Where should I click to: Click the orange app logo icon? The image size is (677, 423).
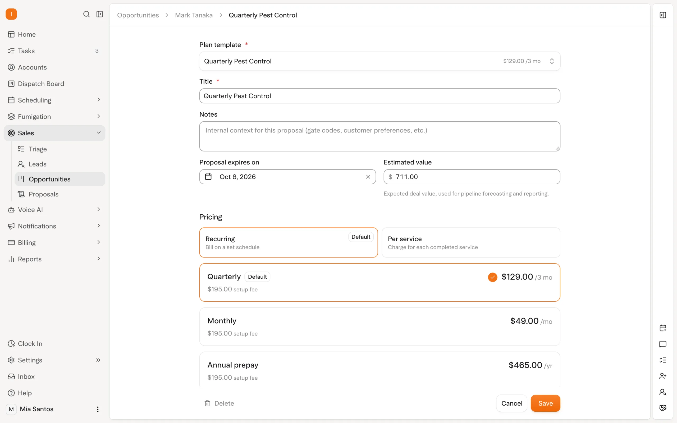click(x=11, y=14)
